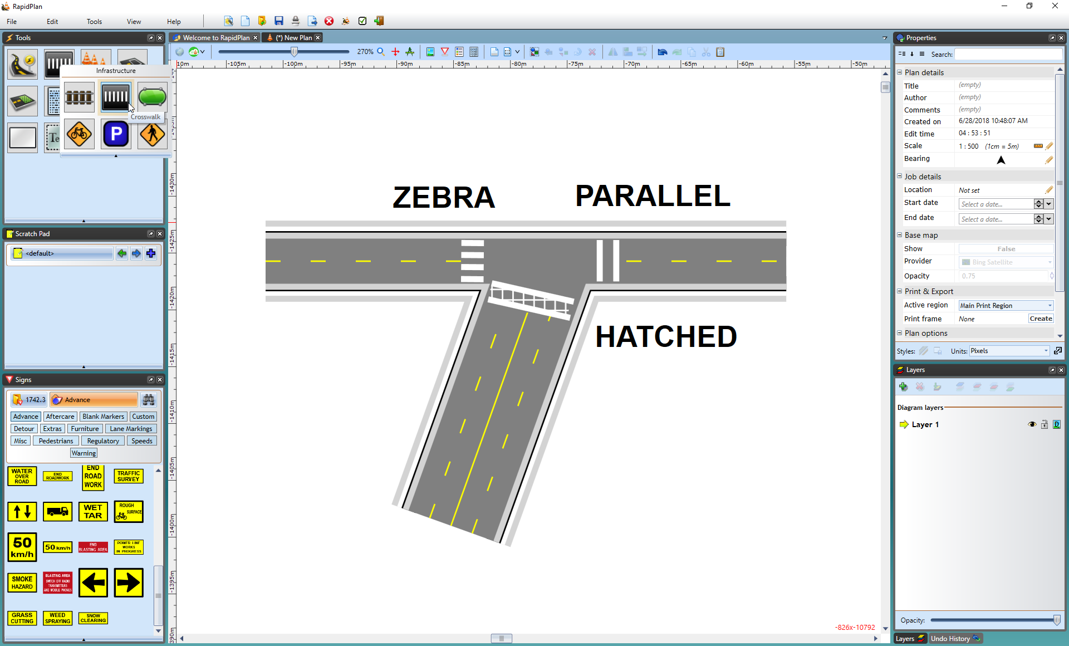Open the new plan wizard icon
The width and height of the screenshot is (1069, 646).
(229, 21)
